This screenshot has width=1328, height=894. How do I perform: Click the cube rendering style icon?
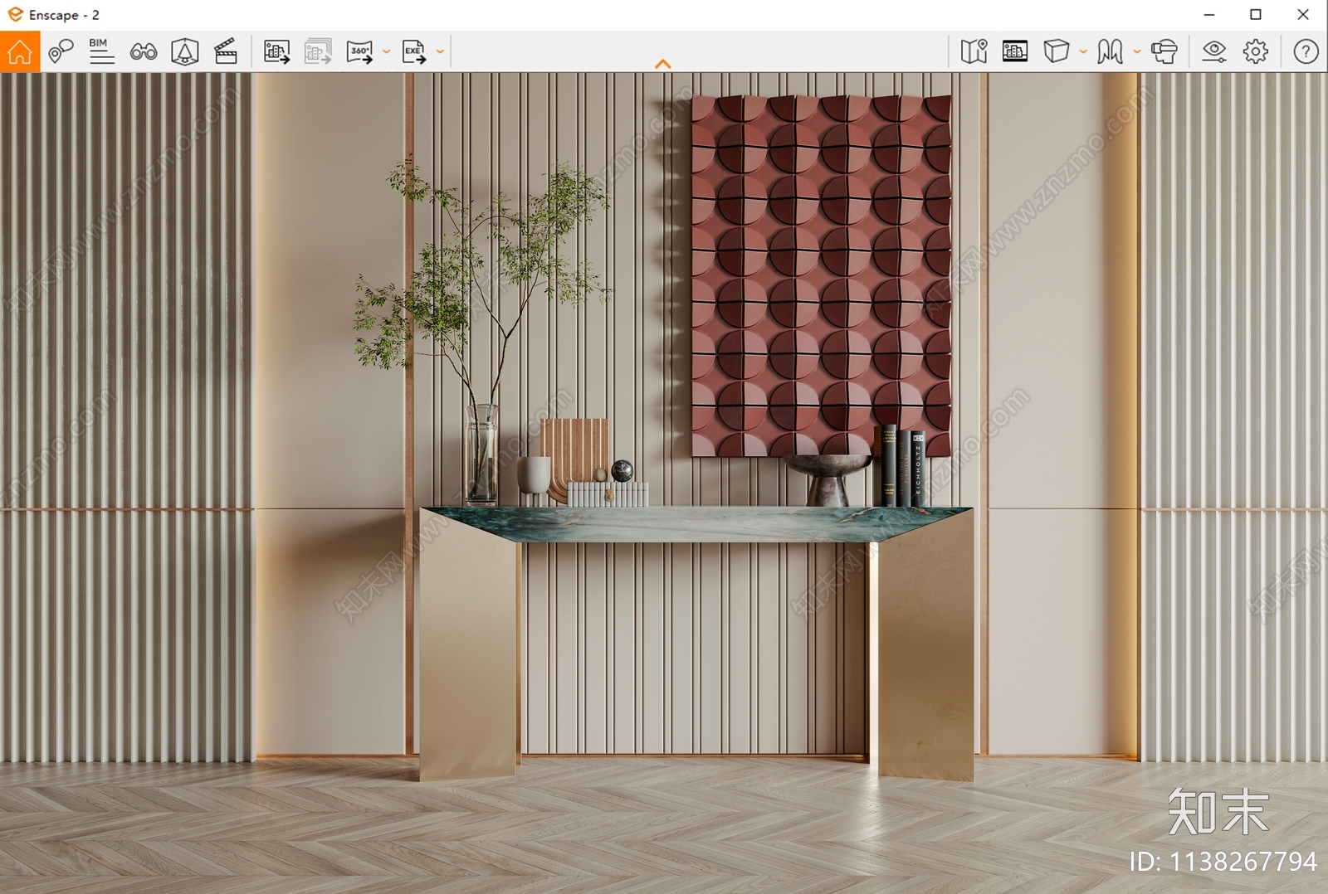point(1057,51)
